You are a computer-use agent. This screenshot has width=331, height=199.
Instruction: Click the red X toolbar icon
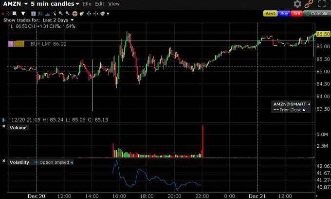(3, 14)
